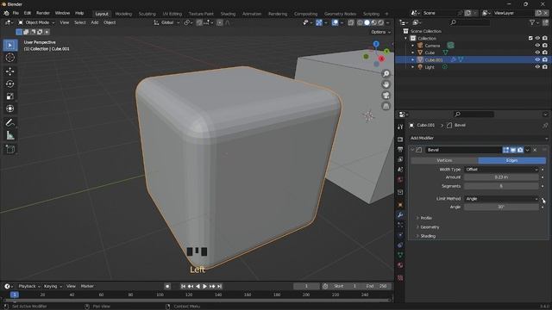Open the Render properties tab
This screenshot has height=310, width=552.
pos(400,139)
